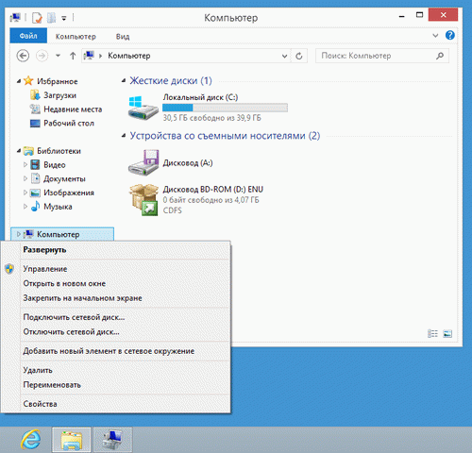Expand the Видео library tree node
Screen dimensions: 472x453
[25, 164]
